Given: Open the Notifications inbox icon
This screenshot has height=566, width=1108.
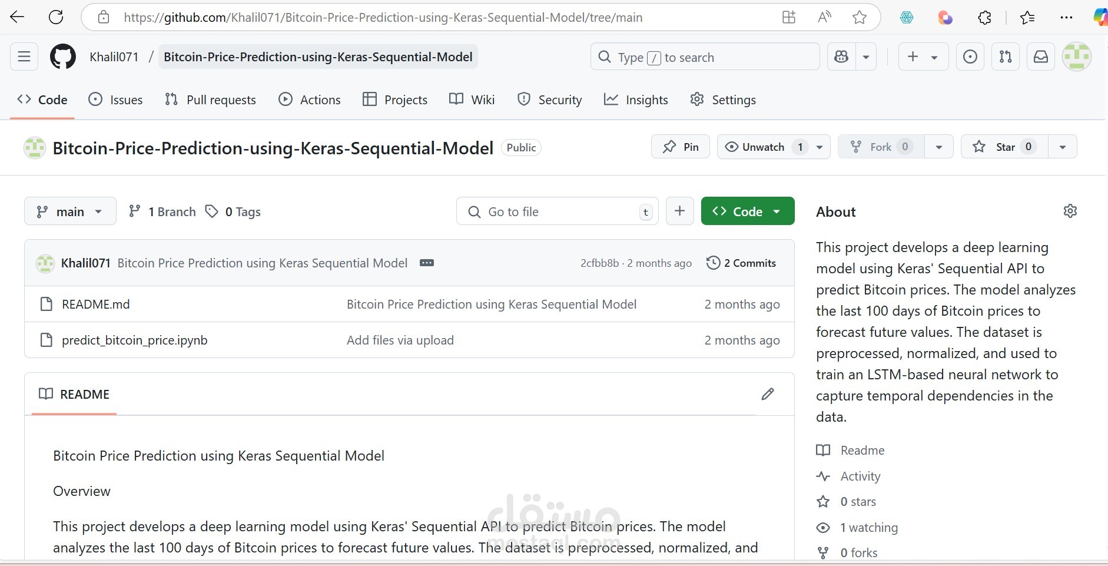Looking at the screenshot, I should tap(1041, 57).
